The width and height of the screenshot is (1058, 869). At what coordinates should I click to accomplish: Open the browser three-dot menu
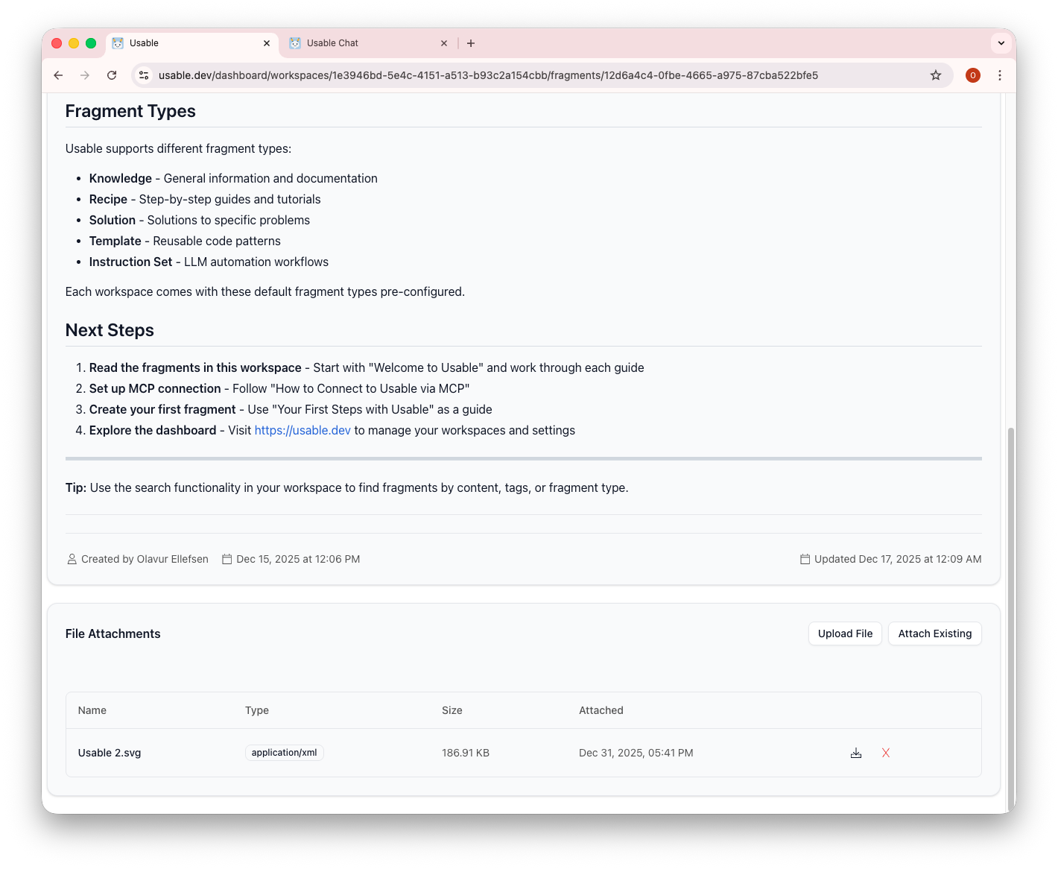click(1000, 75)
